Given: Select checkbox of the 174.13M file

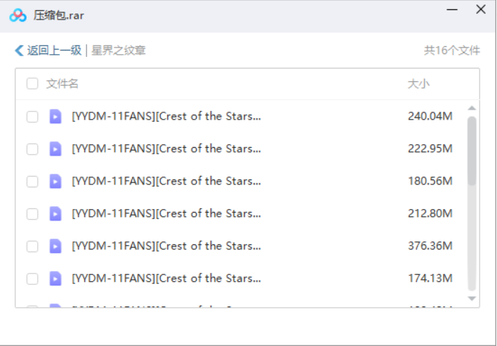Looking at the screenshot, I should pyautogui.click(x=32, y=279).
